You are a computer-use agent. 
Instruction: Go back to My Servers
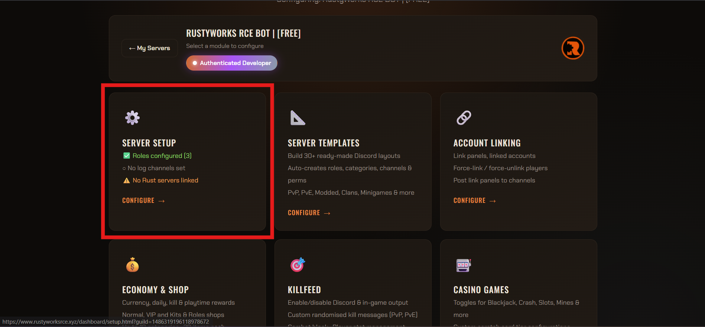(150, 48)
